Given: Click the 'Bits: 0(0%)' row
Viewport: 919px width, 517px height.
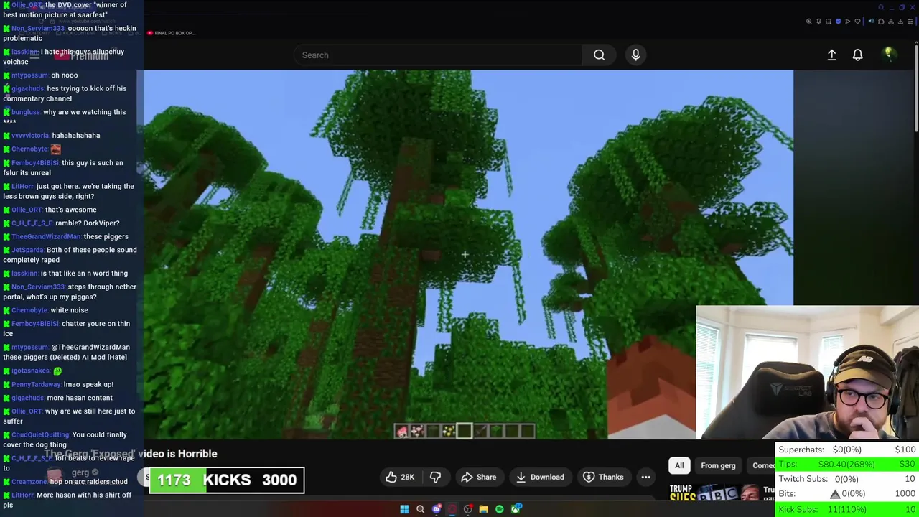Looking at the screenshot, I should [847, 494].
